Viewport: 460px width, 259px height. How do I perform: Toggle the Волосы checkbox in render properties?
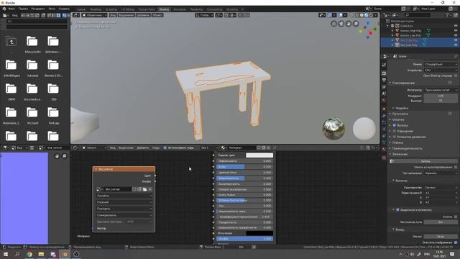[395, 125]
